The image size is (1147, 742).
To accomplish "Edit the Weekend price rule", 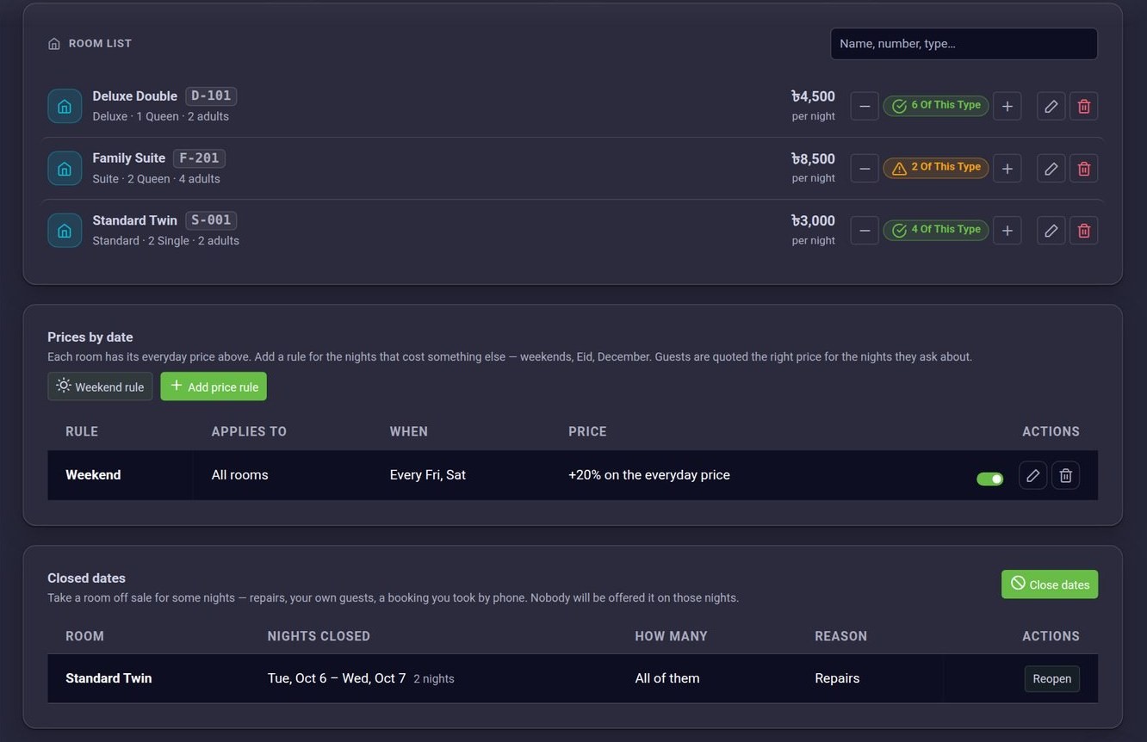I will pos(1032,475).
